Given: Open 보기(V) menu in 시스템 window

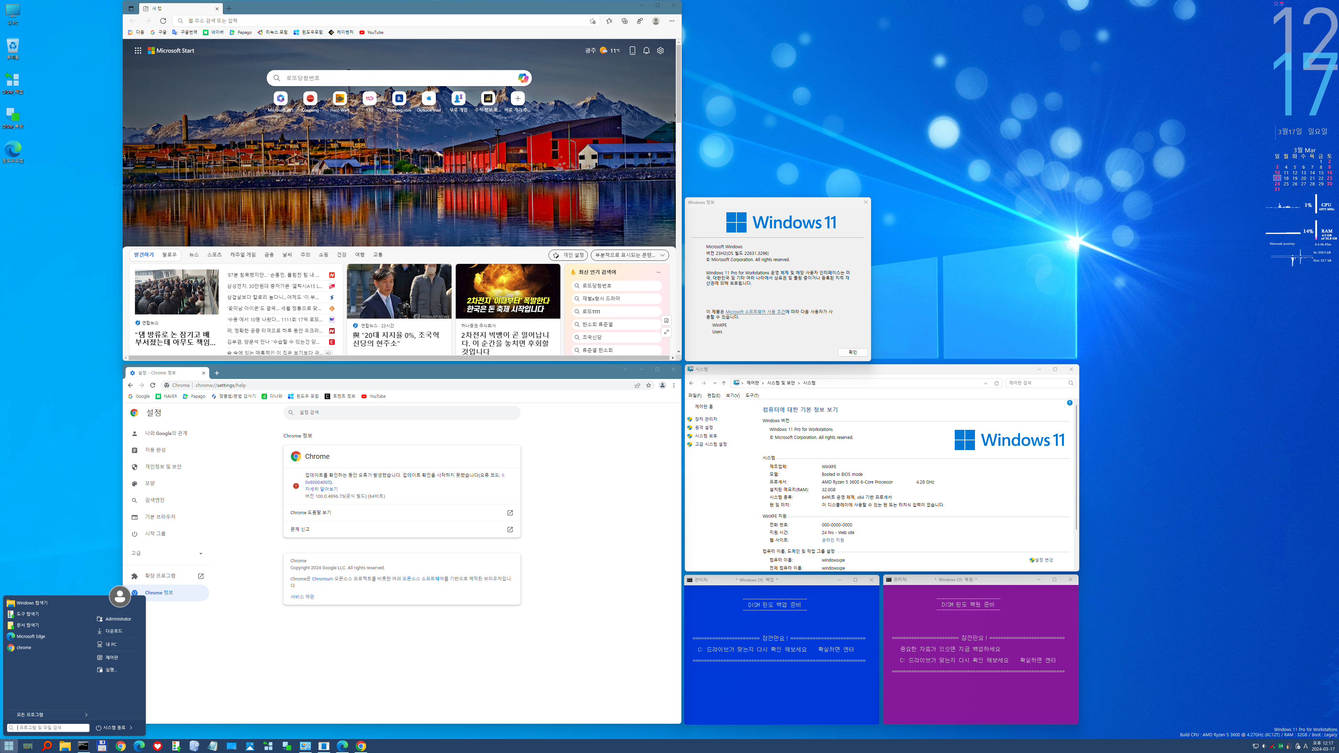Looking at the screenshot, I should click(x=732, y=395).
